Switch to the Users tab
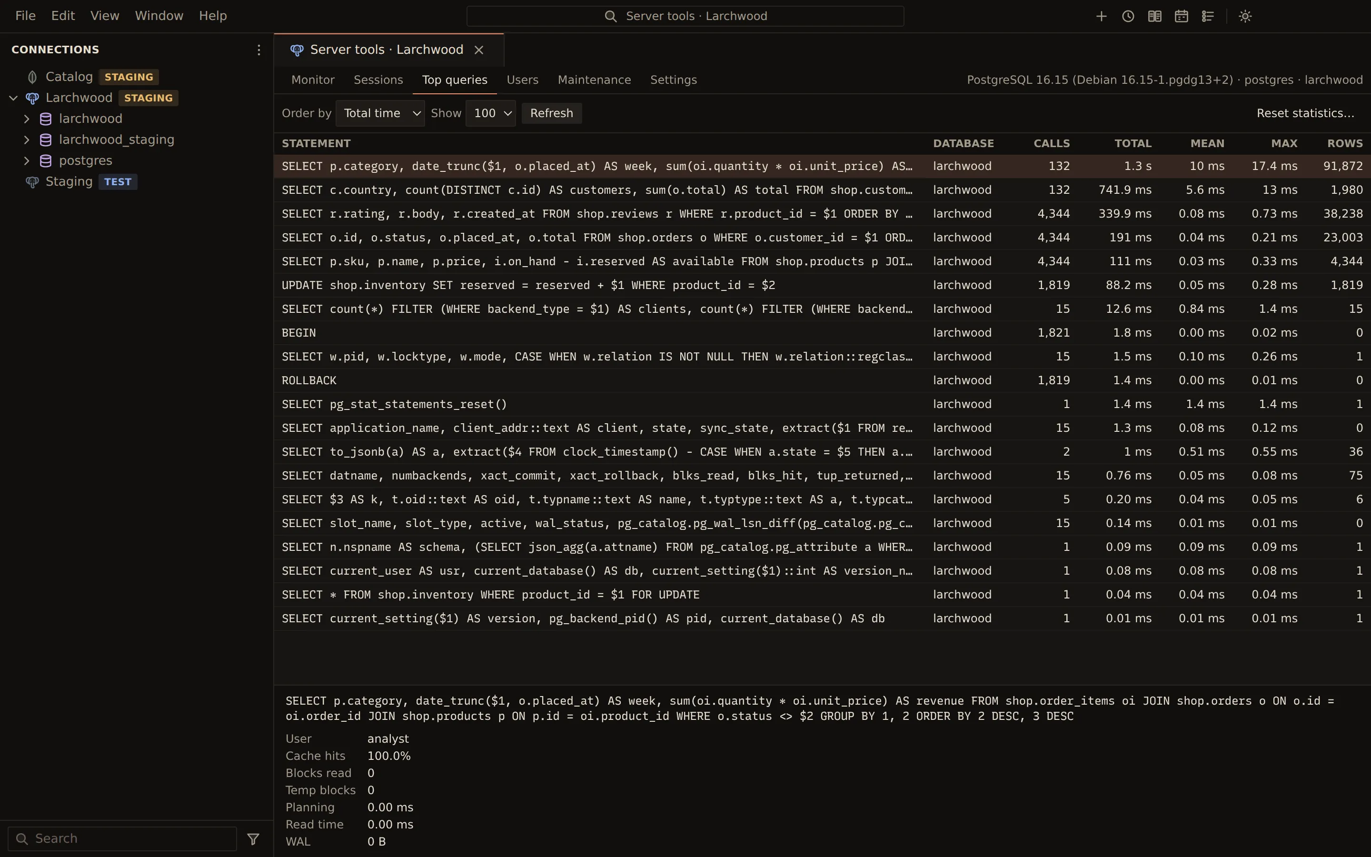The image size is (1371, 857). 522,80
